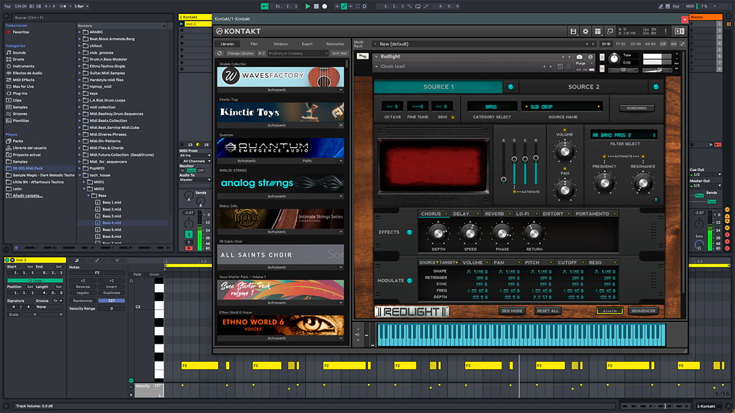Toggle the Effects section power LED
735x413 pixels.
(x=410, y=233)
